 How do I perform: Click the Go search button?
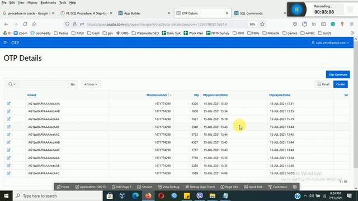pos(73,84)
